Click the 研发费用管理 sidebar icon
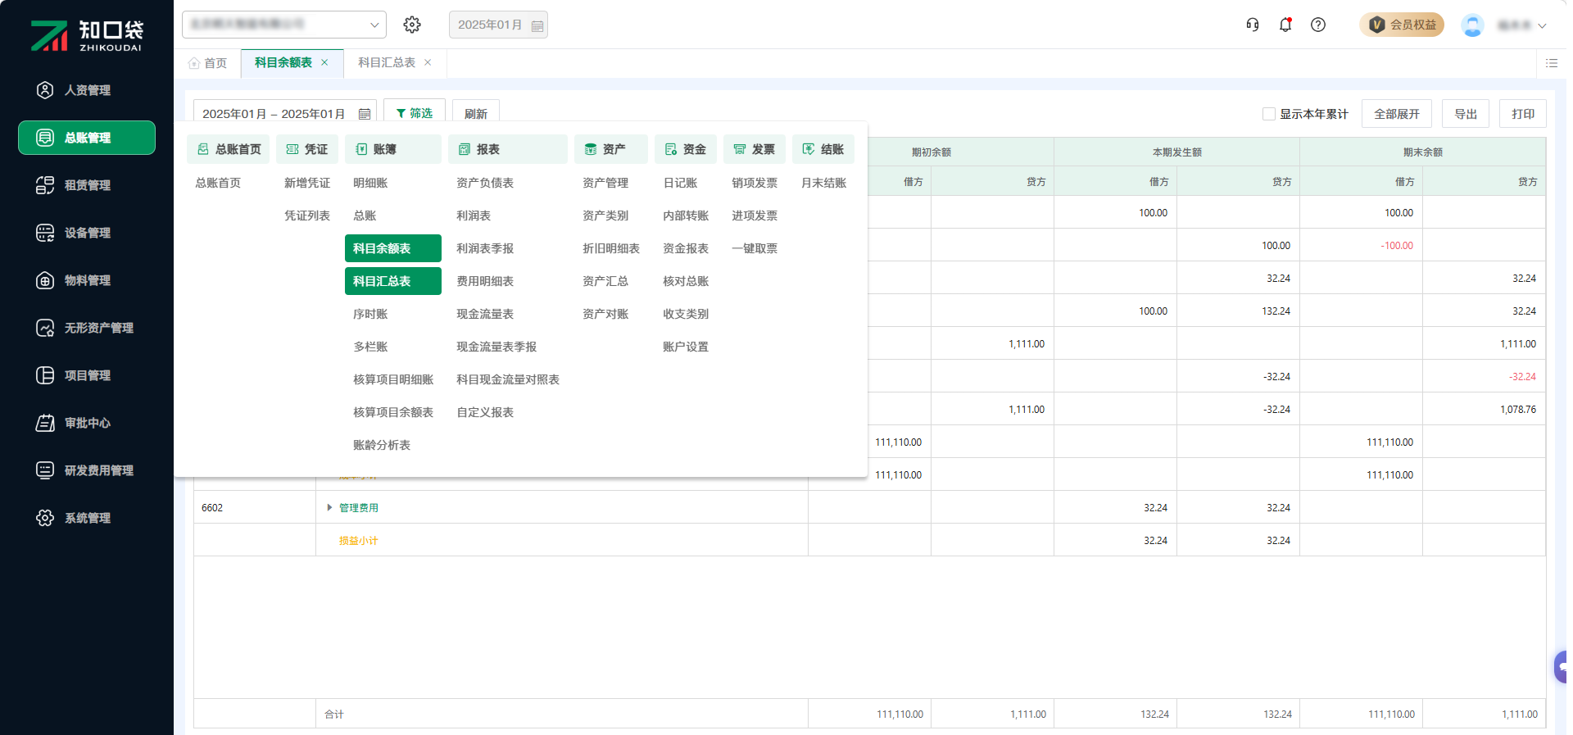Image resolution: width=1573 pixels, height=735 pixels. point(45,470)
